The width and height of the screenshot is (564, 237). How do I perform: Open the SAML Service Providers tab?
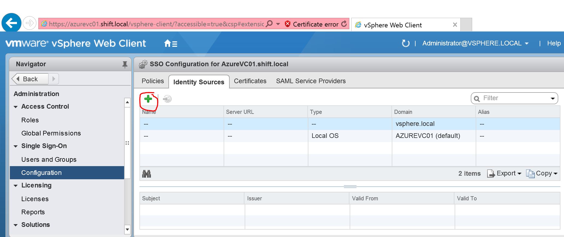point(311,81)
